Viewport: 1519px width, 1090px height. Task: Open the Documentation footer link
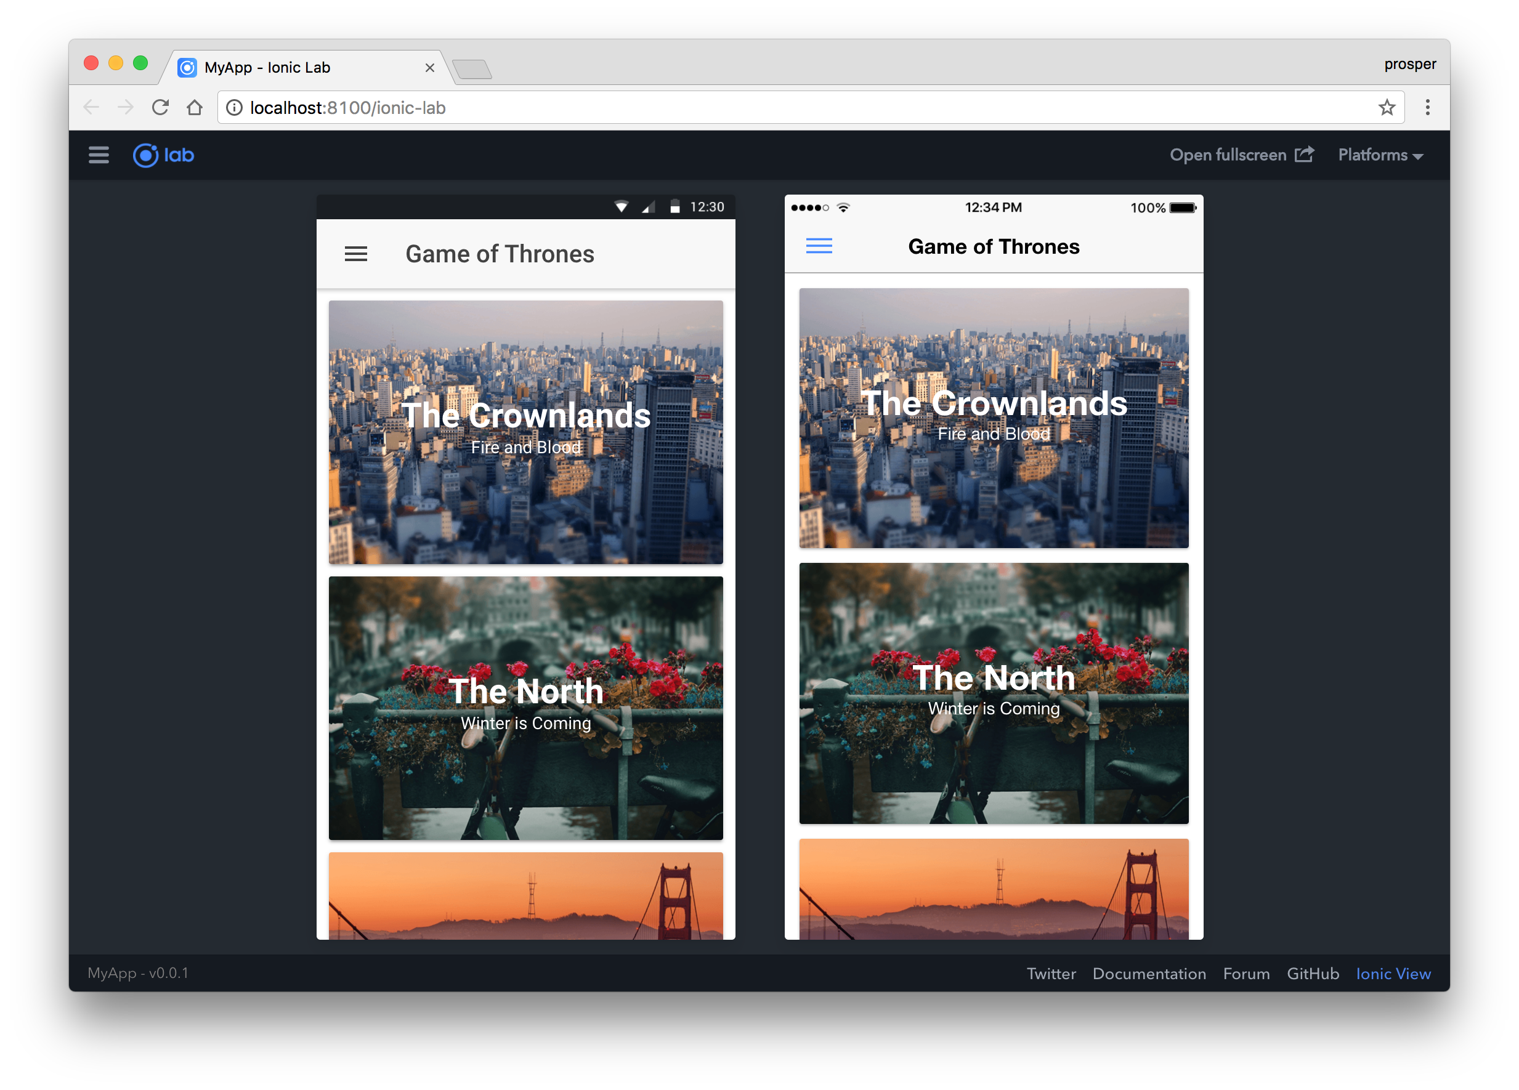1149,974
